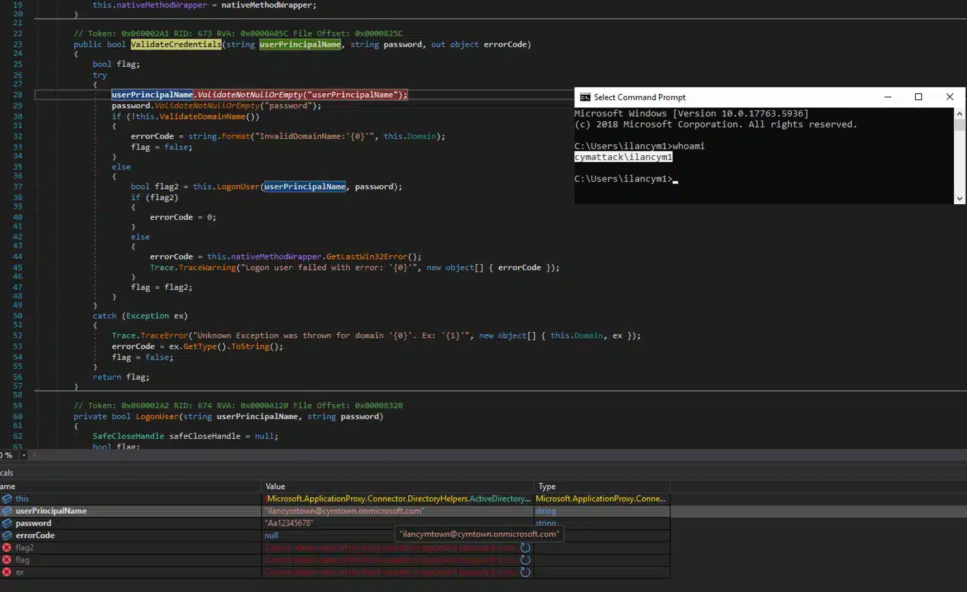Select the userPrincipalName row in Locals
Viewport: 967px width, 592px height.
335,511
